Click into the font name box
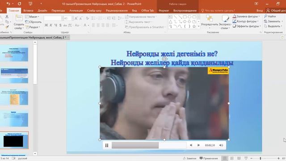The image size is (286, 161). point(53,18)
